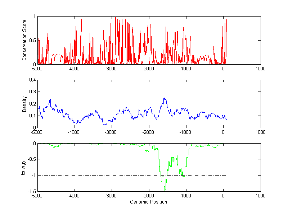Click the blue density peak near -4650
The height and width of the screenshot is (215, 288).
point(50,99)
